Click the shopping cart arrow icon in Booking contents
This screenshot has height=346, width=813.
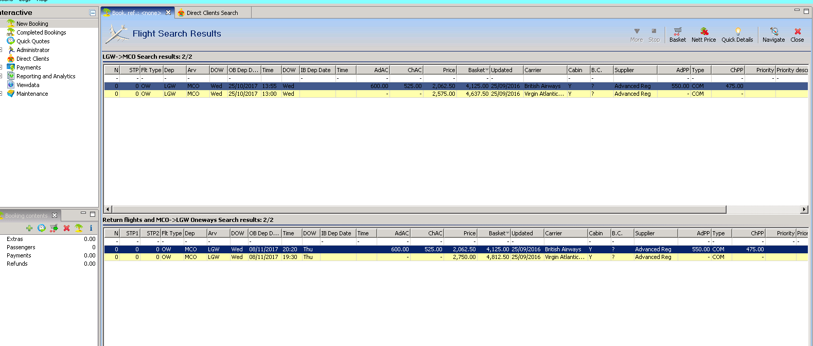click(x=54, y=228)
